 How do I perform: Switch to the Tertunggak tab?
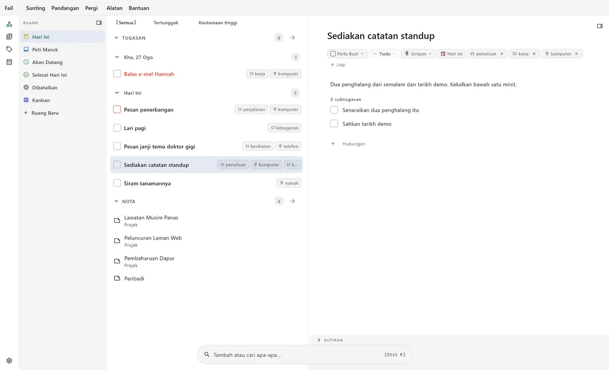166,23
